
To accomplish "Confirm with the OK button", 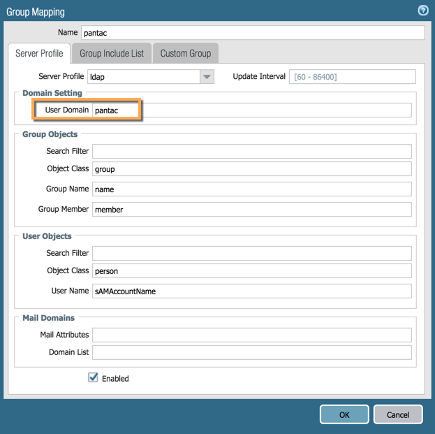I will tap(344, 414).
